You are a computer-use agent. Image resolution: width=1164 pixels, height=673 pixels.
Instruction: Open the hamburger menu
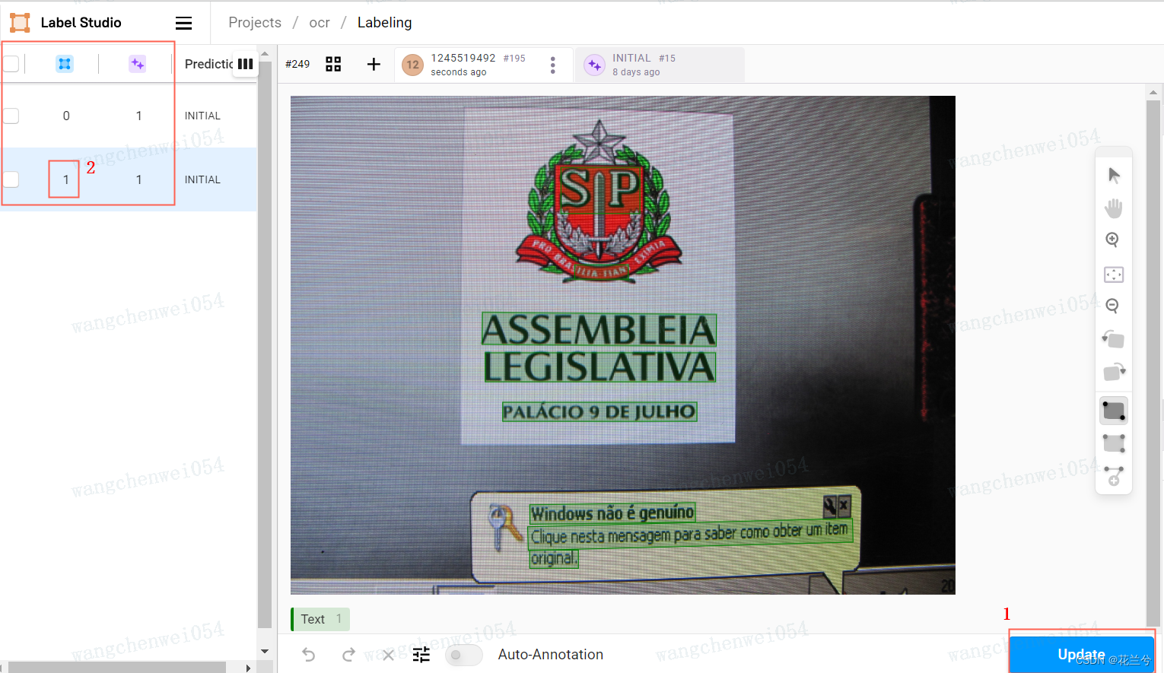pos(183,23)
